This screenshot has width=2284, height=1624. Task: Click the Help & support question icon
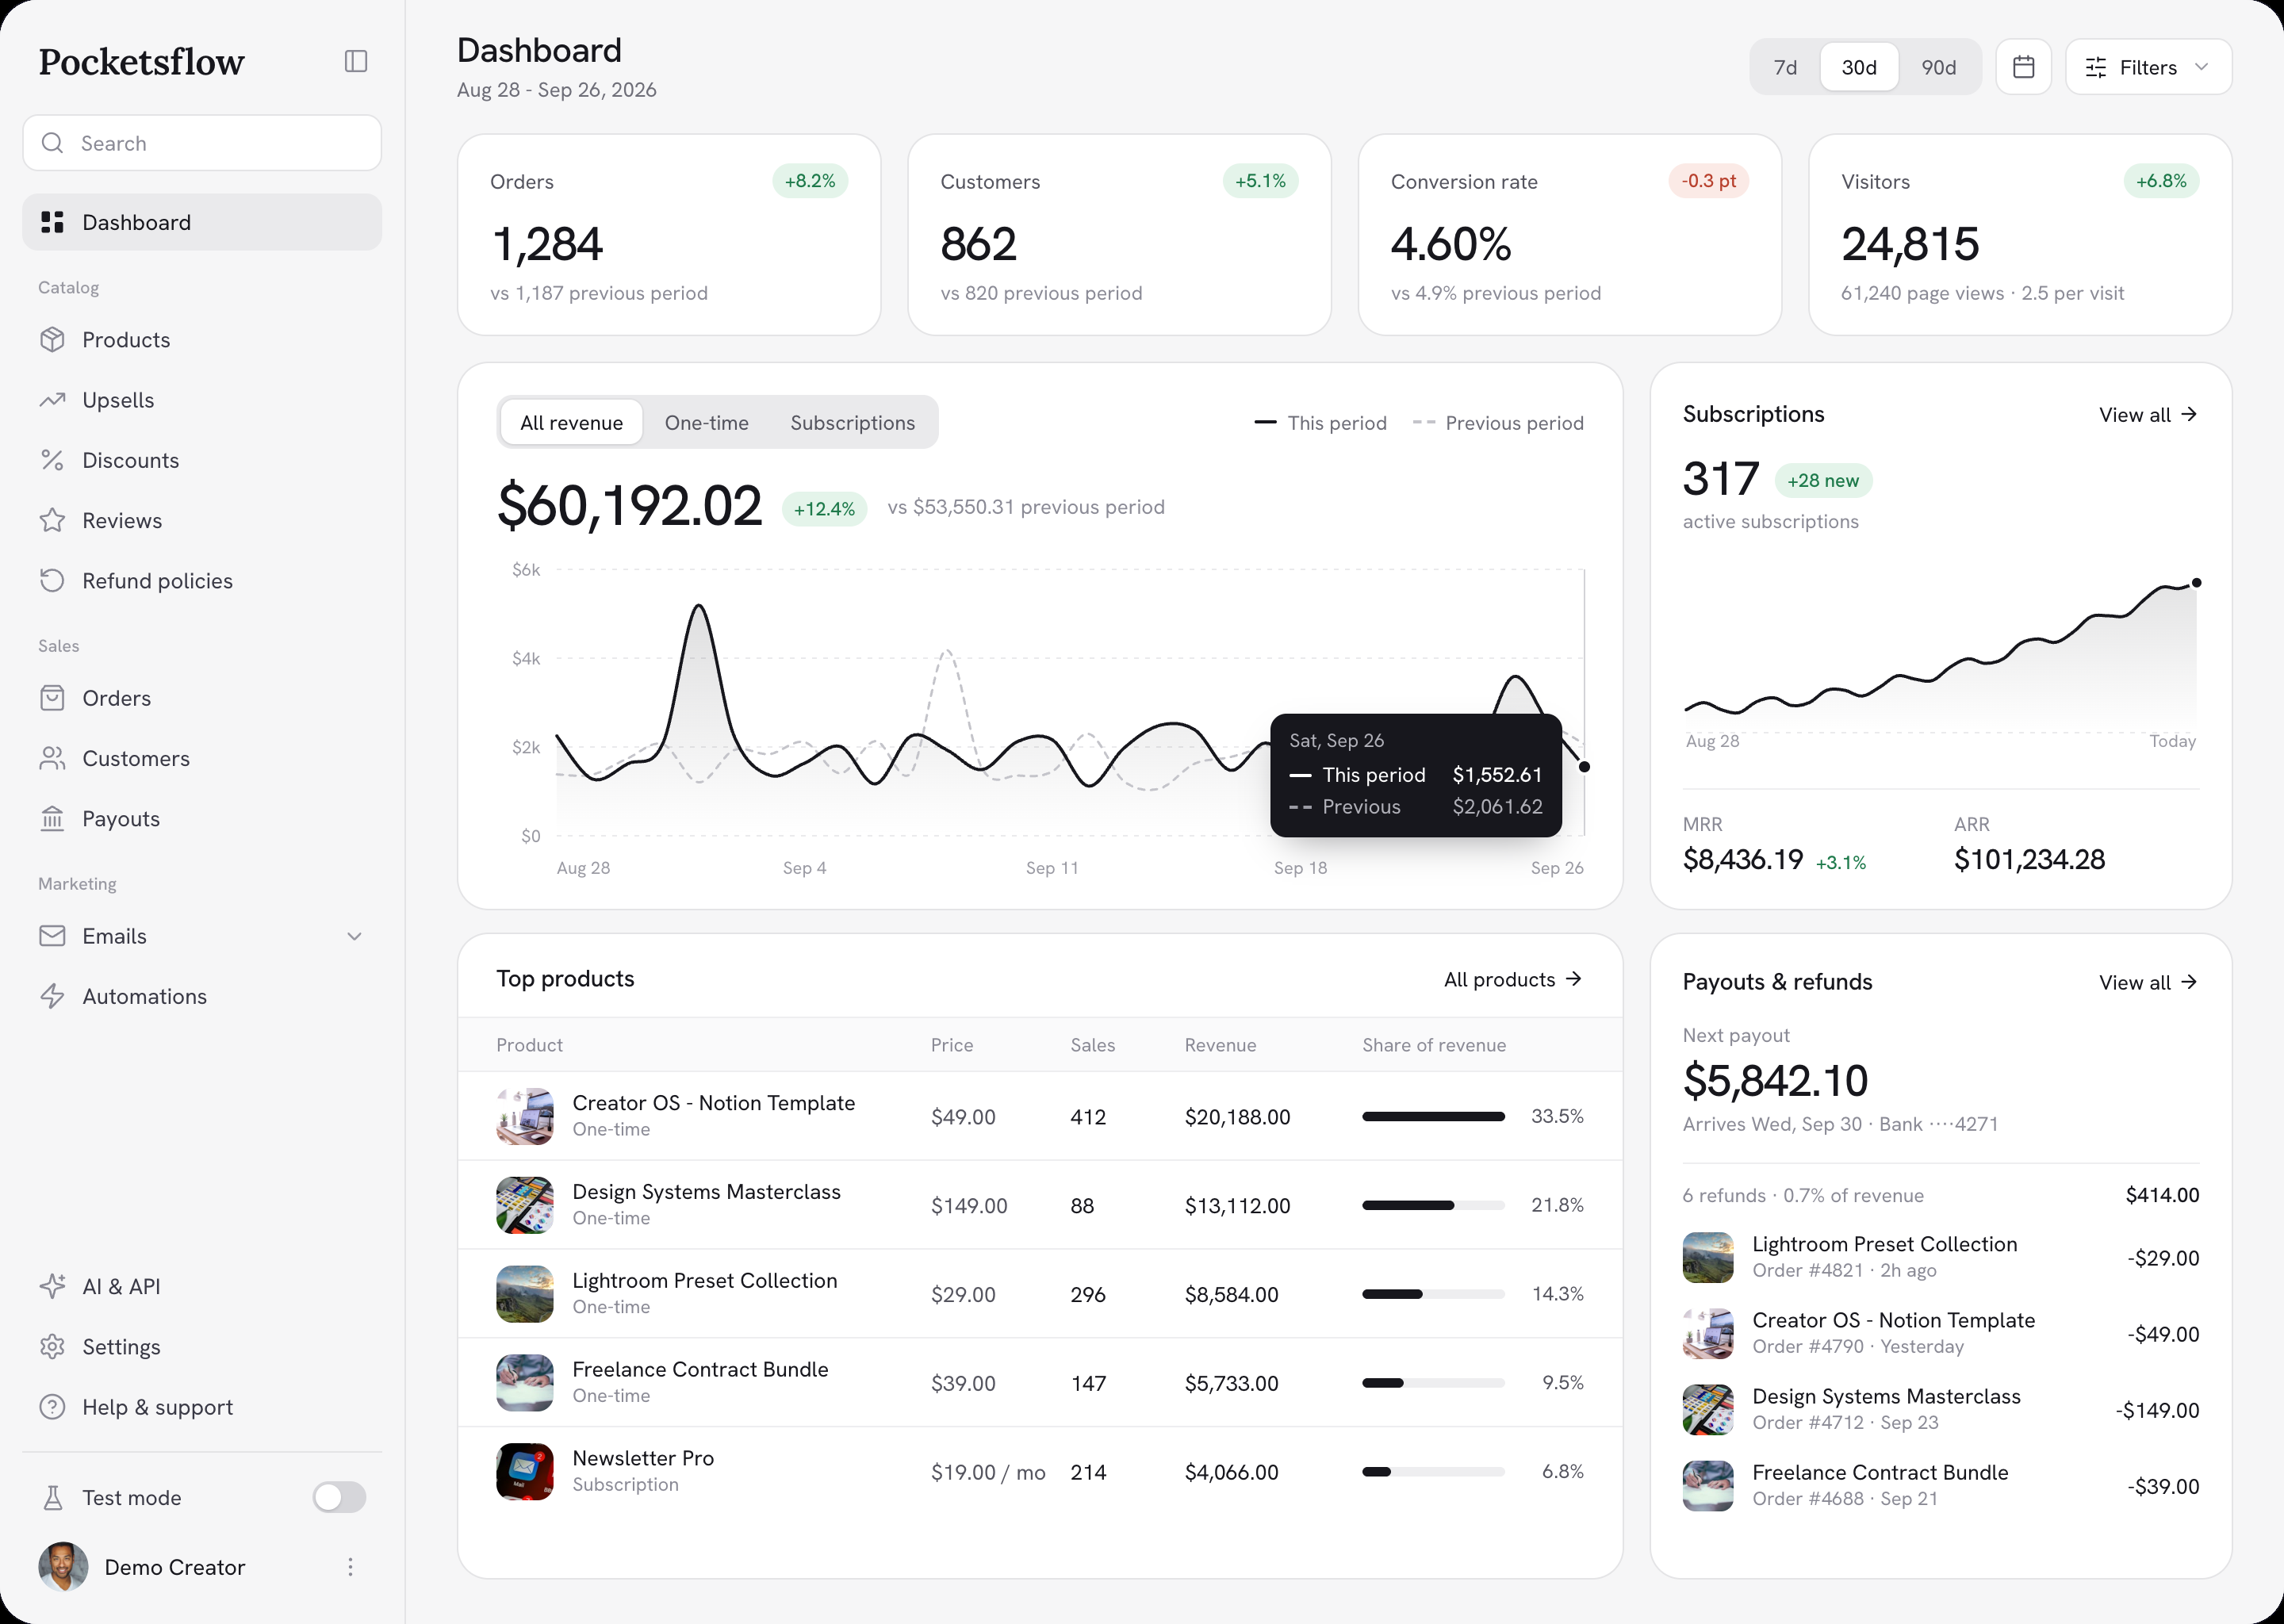click(52, 1407)
